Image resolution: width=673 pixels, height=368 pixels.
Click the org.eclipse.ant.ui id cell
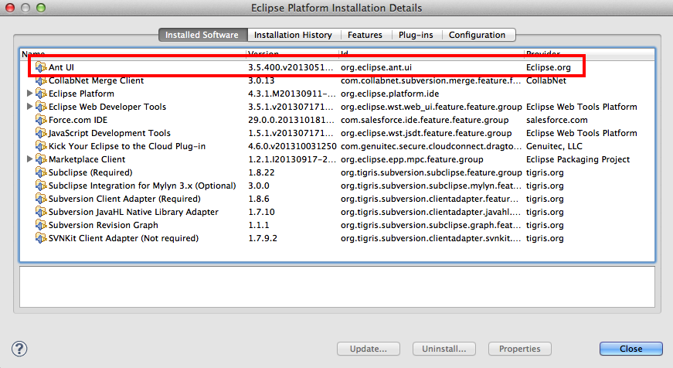(x=376, y=67)
